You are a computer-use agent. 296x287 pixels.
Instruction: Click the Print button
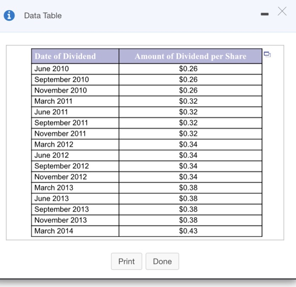pyautogui.click(x=126, y=261)
